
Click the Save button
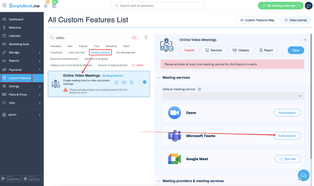click(296, 50)
